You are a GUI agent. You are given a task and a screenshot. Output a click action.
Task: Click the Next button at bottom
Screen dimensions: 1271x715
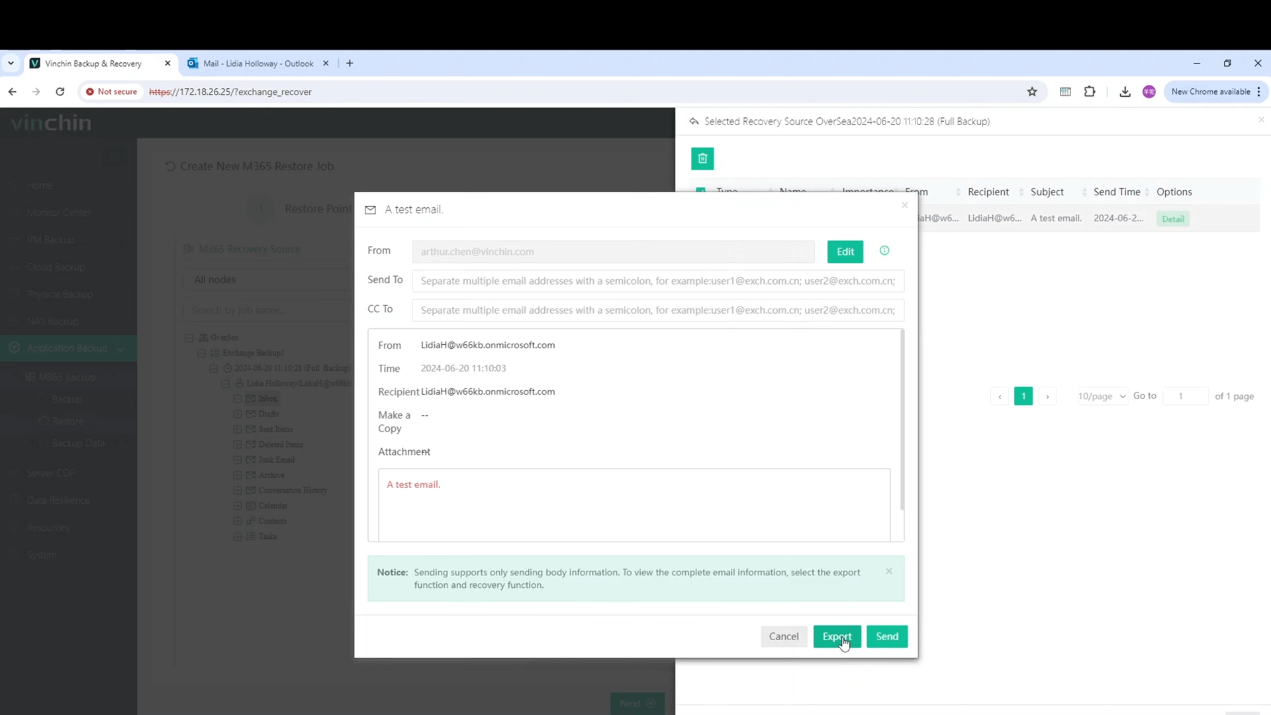click(637, 703)
